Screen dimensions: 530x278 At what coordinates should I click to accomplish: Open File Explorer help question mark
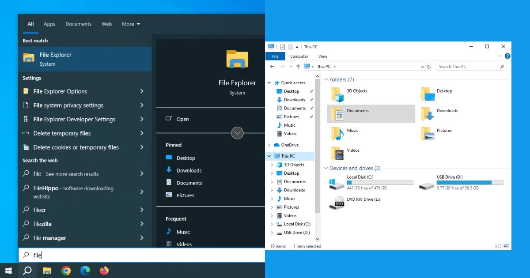[x=507, y=56]
